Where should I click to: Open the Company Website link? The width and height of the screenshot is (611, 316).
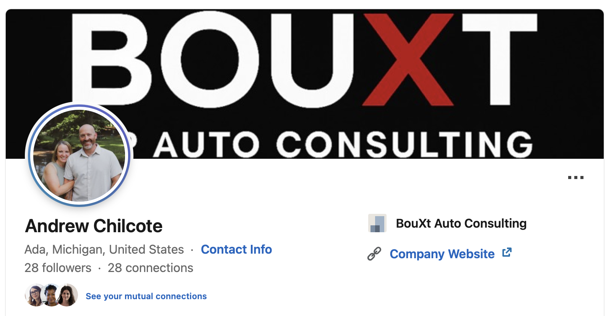pyautogui.click(x=442, y=254)
